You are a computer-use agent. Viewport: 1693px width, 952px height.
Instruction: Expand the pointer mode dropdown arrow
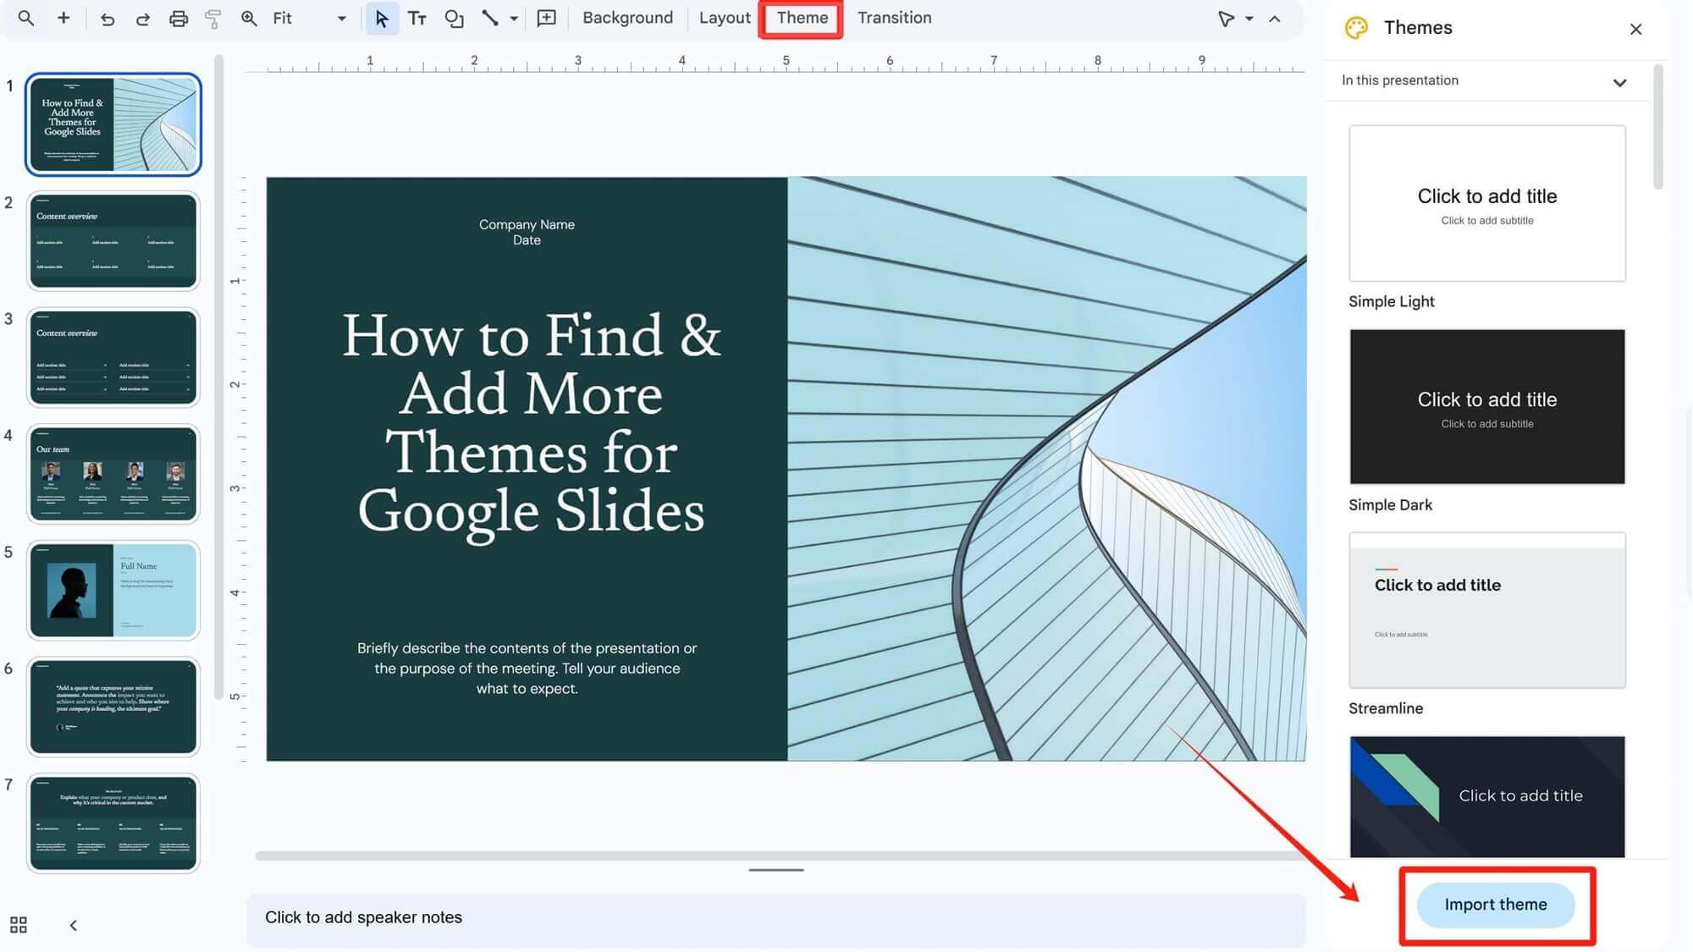tap(1249, 18)
